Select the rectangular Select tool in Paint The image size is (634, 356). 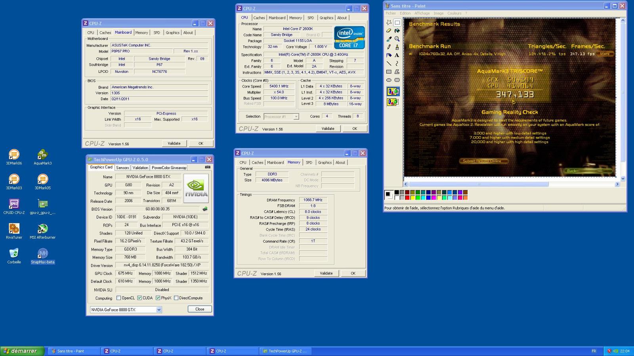397,23
